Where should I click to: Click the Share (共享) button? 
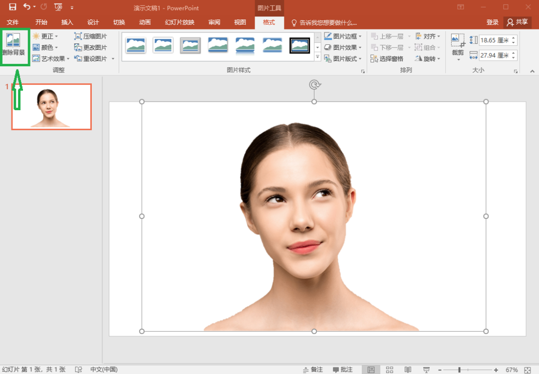517,22
